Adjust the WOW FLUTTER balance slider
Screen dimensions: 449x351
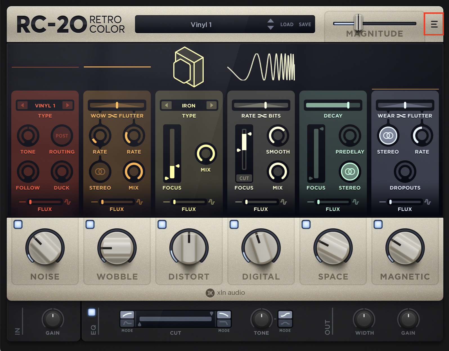117,105
